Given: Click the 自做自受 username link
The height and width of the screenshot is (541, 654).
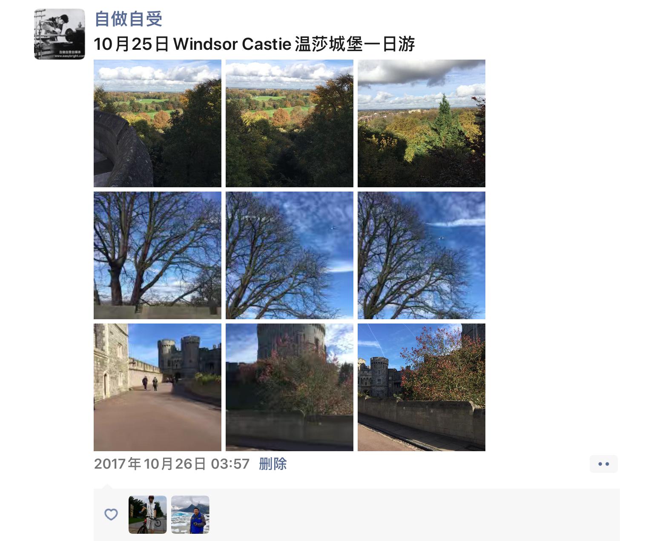Looking at the screenshot, I should tap(128, 19).
